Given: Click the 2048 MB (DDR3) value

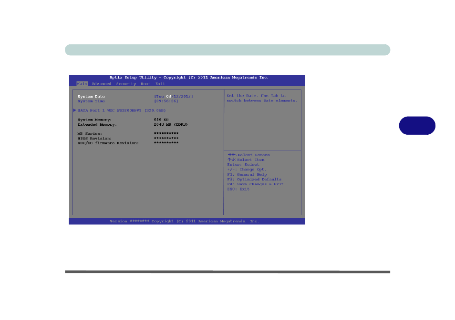Looking at the screenshot, I should (x=171, y=125).
